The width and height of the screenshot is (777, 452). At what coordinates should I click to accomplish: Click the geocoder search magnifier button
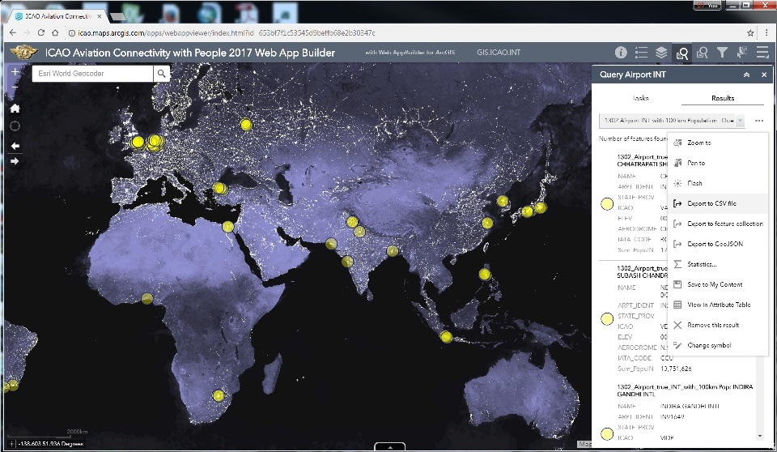[162, 74]
